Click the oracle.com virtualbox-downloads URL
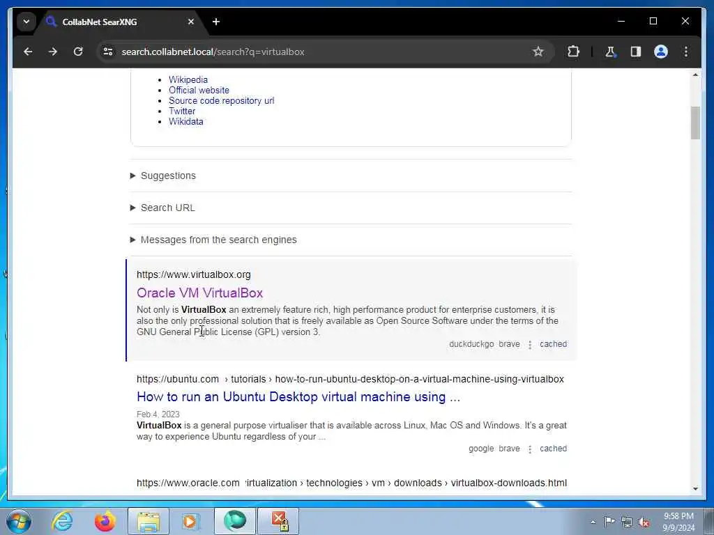The height and width of the screenshot is (535, 714). 351,483
